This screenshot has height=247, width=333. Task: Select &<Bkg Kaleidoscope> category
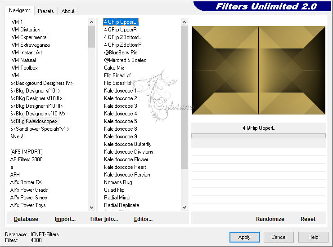coord(34,121)
